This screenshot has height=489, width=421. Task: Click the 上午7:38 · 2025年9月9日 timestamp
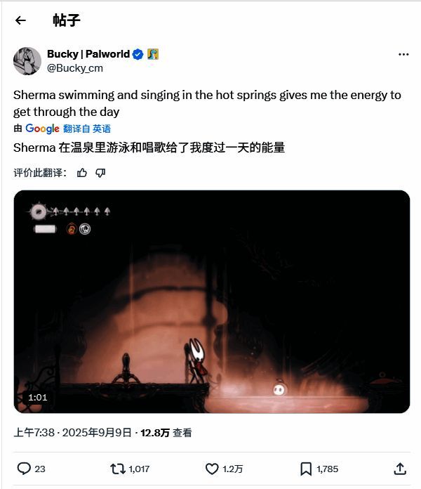click(72, 433)
